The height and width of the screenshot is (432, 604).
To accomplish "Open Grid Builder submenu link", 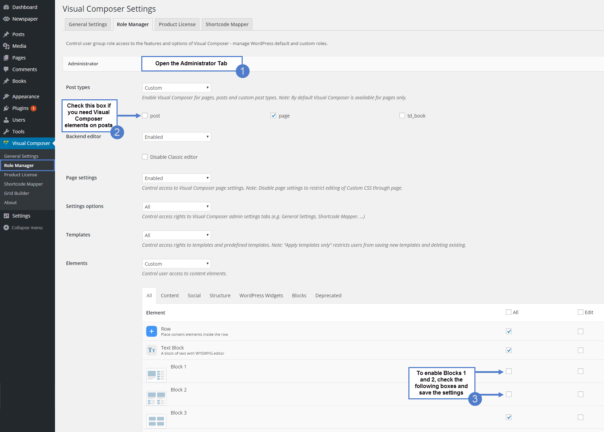I will [x=17, y=193].
